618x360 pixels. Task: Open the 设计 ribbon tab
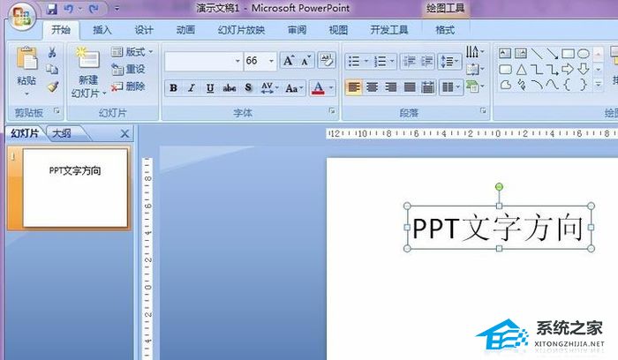tap(144, 30)
